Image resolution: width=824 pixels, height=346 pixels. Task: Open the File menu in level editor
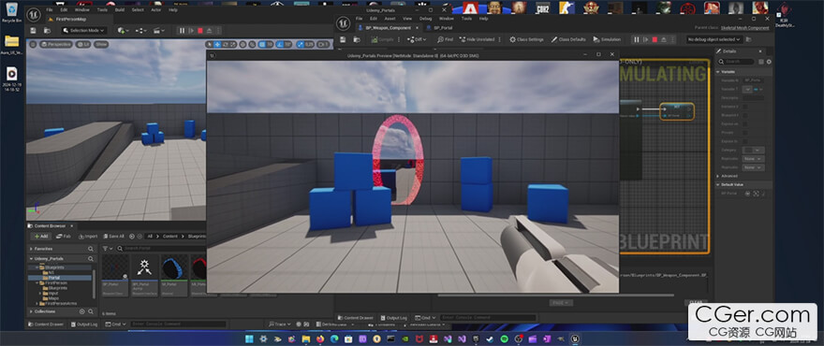(49, 10)
